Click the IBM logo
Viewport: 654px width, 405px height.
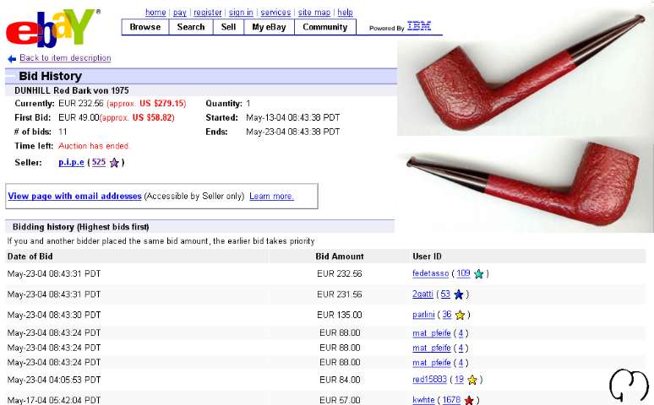(419, 26)
